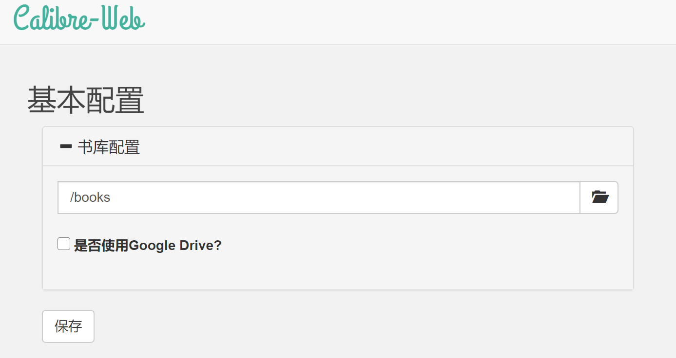This screenshot has width=676, height=358.
Task: Click the 基本配置 page heading
Action: tap(86, 100)
